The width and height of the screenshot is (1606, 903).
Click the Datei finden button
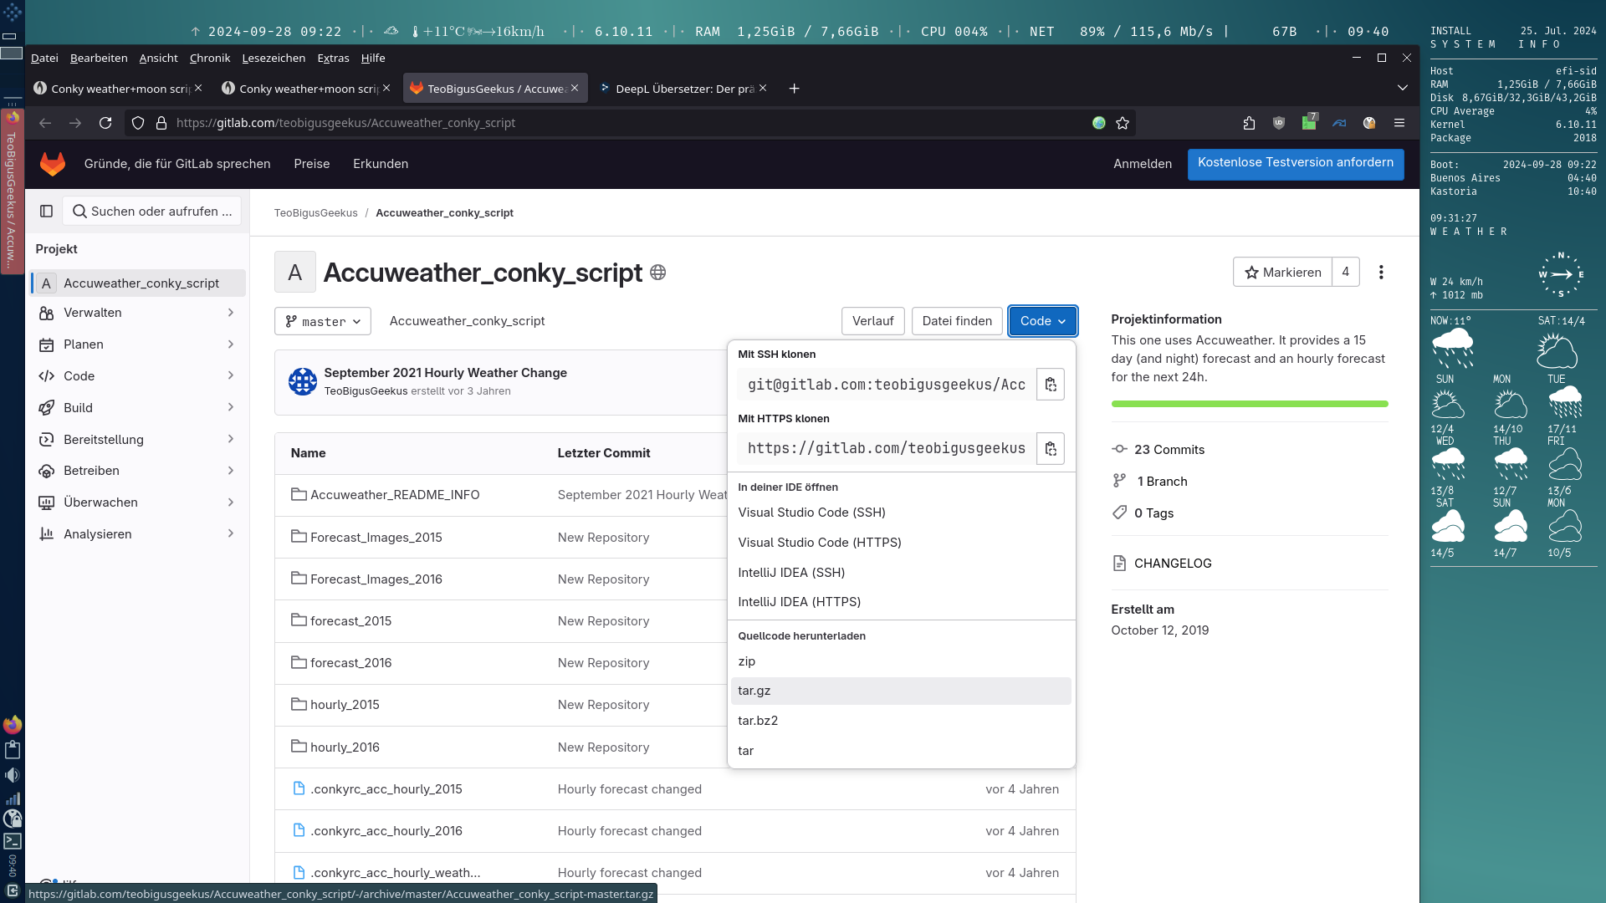957,321
